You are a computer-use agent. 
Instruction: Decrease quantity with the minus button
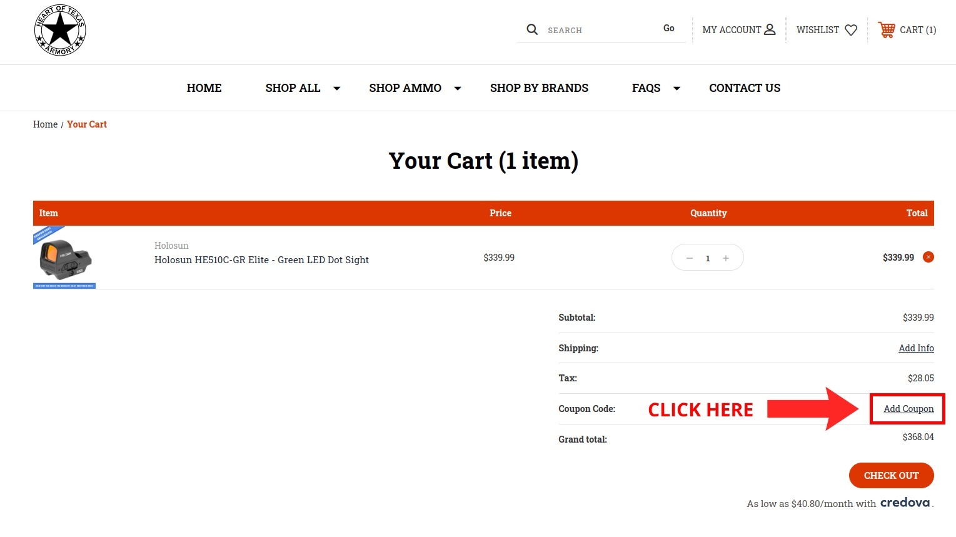point(690,258)
